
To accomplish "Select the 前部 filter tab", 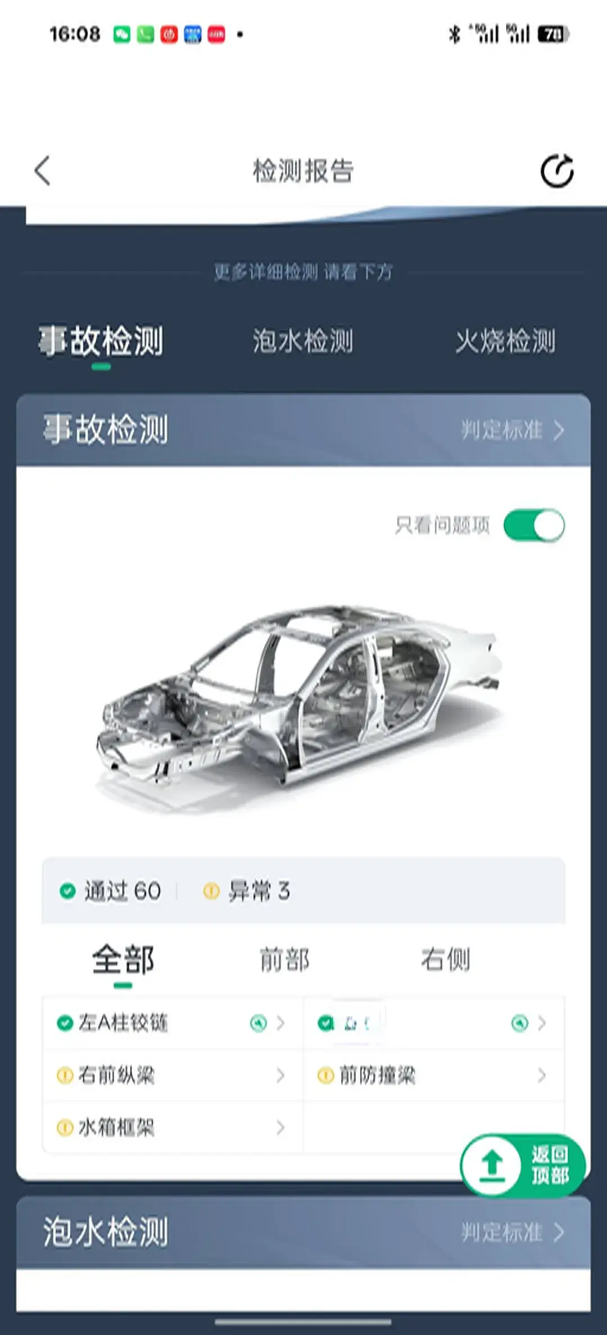I will (x=284, y=959).
